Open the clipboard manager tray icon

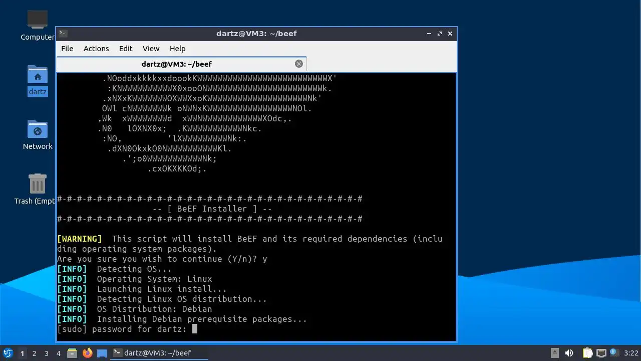[x=587, y=353]
